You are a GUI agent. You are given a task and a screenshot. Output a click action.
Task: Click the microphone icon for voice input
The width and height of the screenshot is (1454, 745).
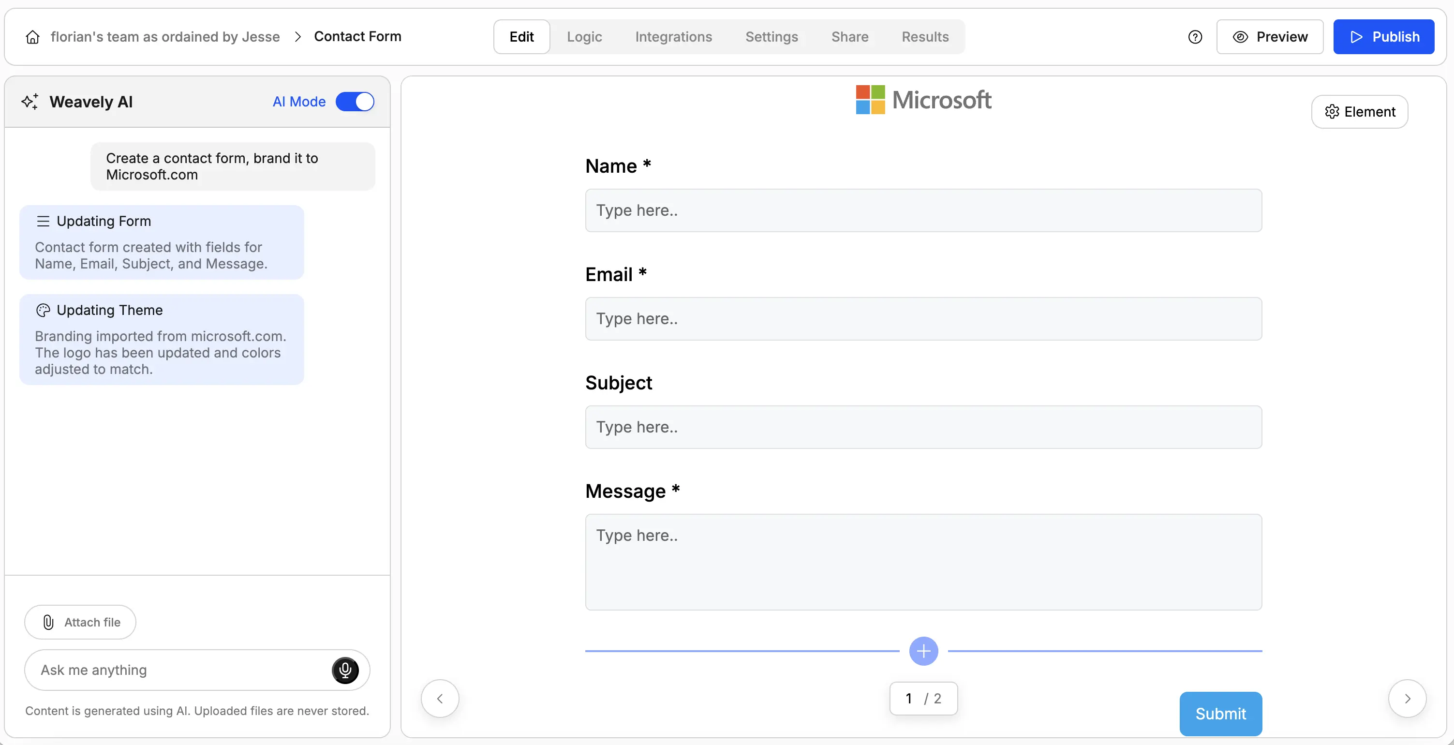[344, 670]
